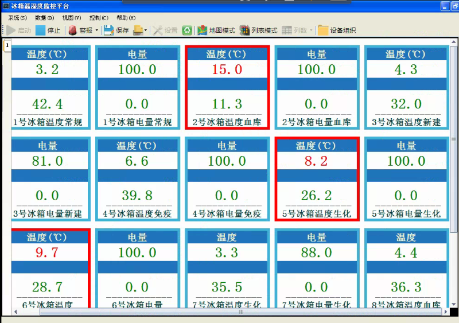Click the Stop (停止) toolbar button

48,30
